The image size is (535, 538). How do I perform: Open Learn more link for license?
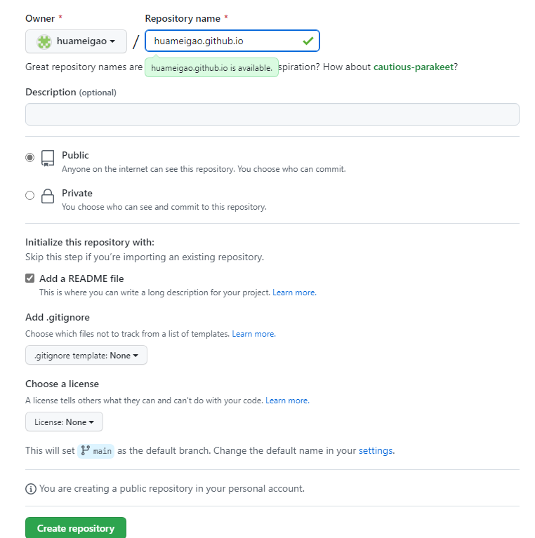[286, 401]
